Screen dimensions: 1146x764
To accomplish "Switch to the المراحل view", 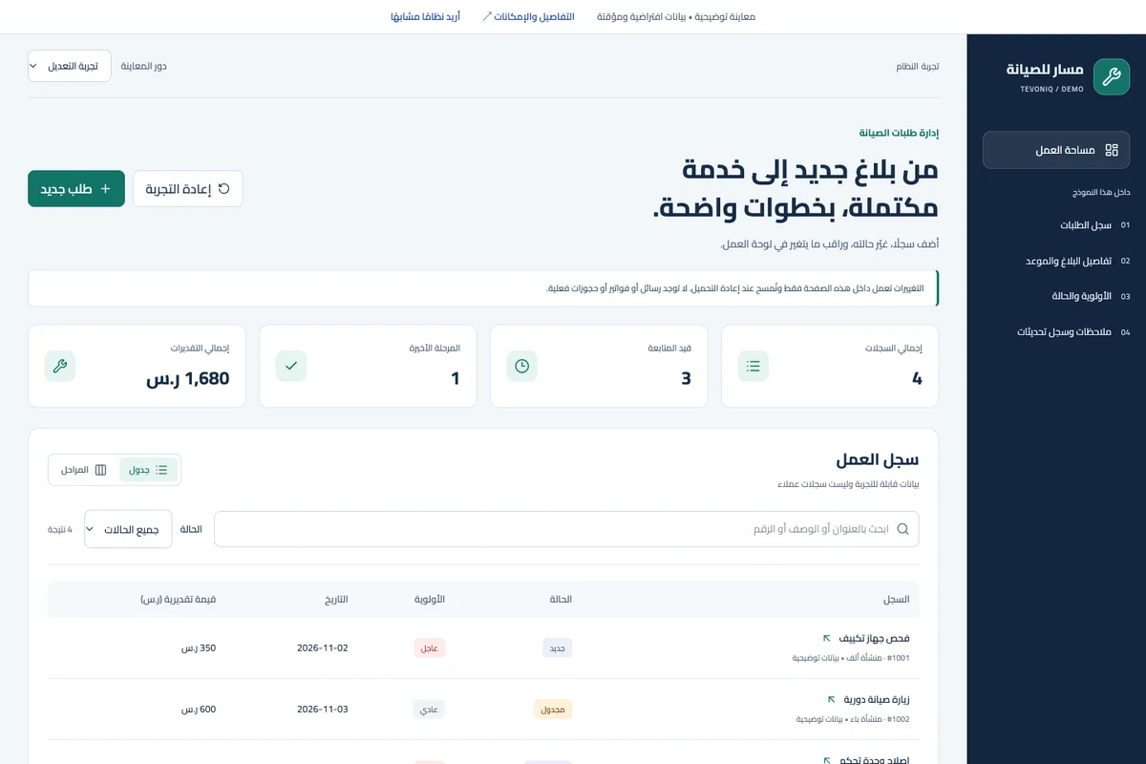I will point(84,470).
